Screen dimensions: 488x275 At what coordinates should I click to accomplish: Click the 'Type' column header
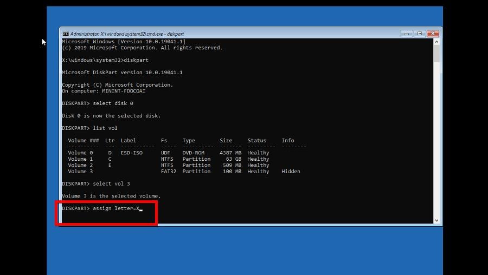[x=189, y=140]
